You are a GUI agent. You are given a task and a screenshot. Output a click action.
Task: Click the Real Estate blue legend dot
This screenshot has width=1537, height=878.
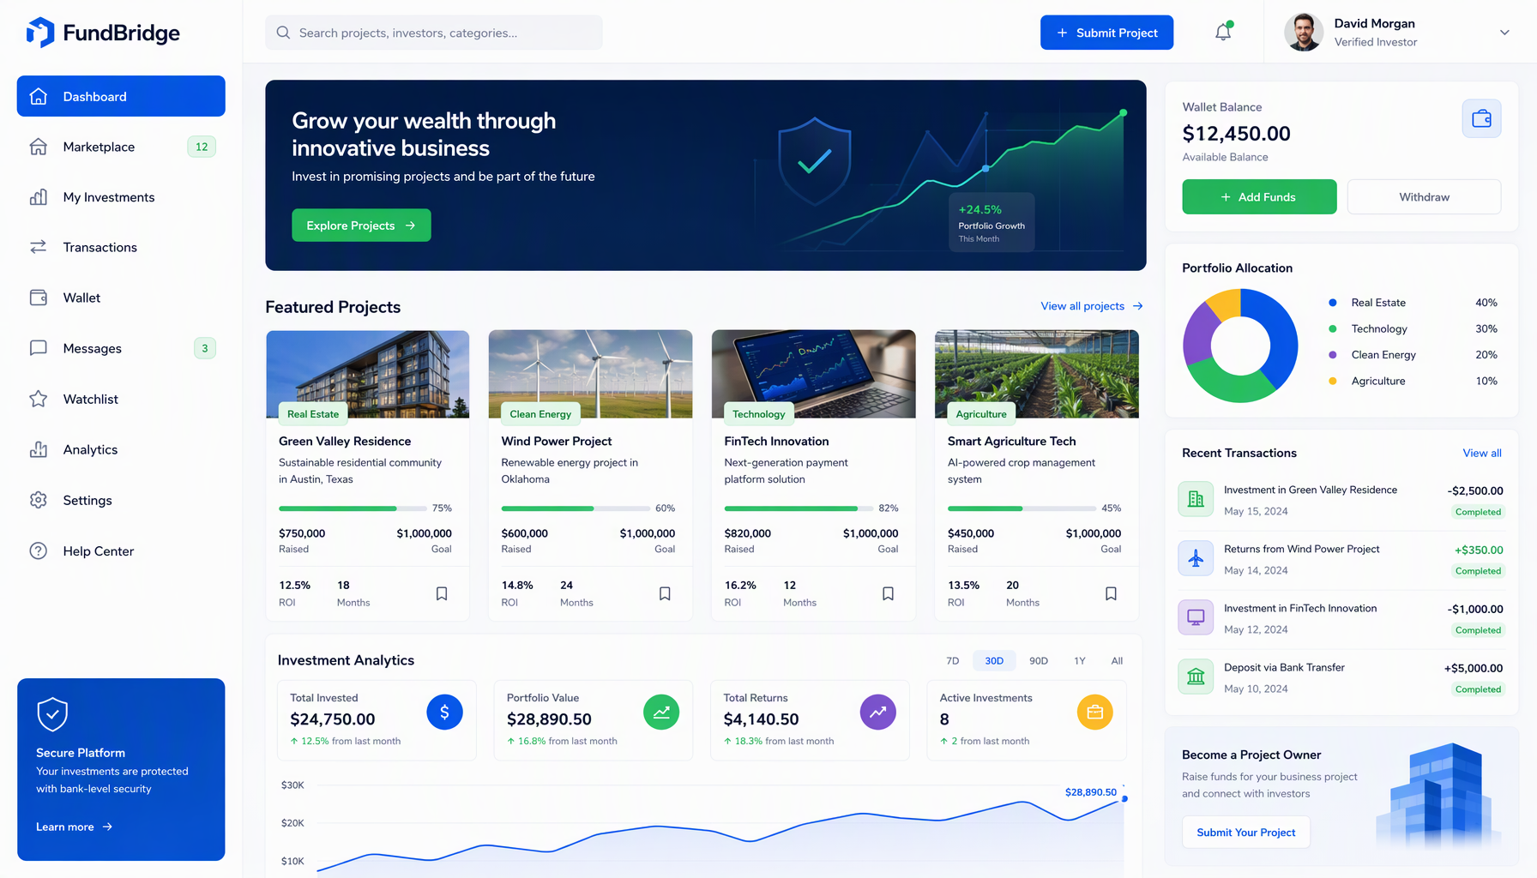click(1332, 303)
